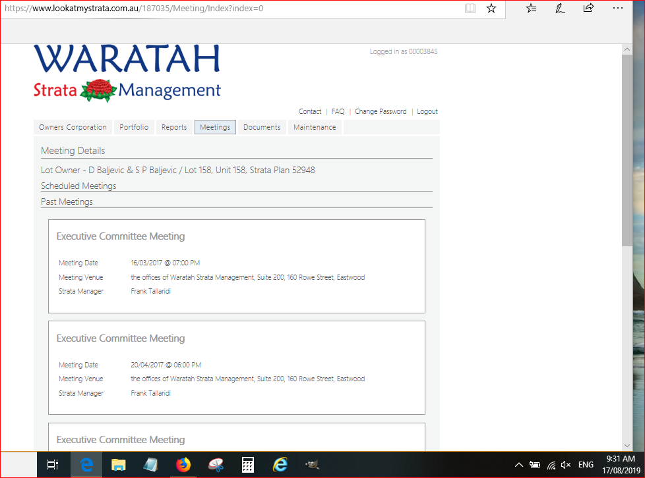Select the 16/03/2017 @ 07:00 PM date
Screen dimensions: 645x478
[x=166, y=263]
